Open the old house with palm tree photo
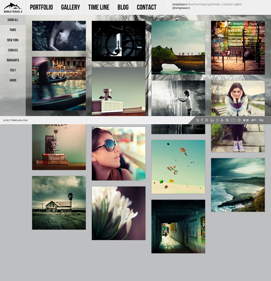 click(59, 203)
